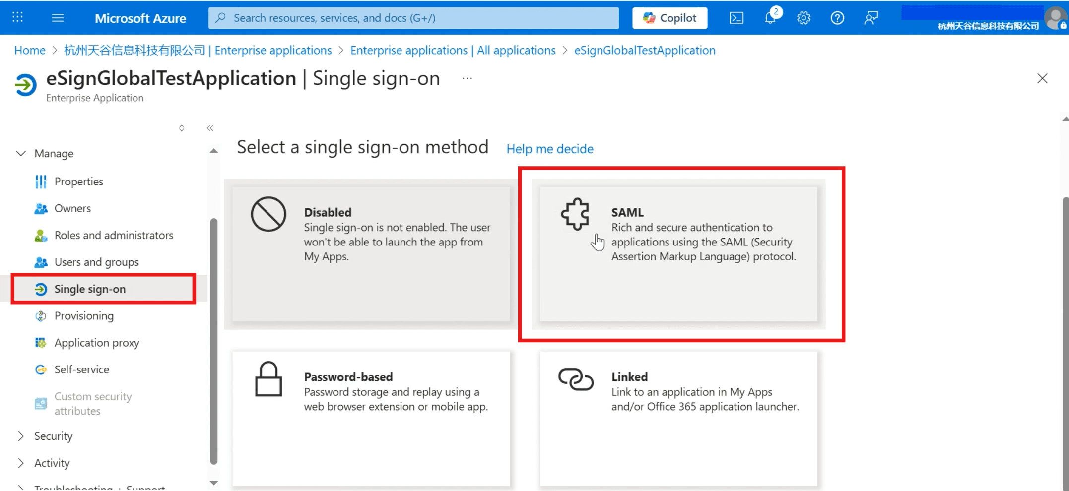Open the Azure portal apps grid icon
1069x491 pixels.
click(x=18, y=18)
